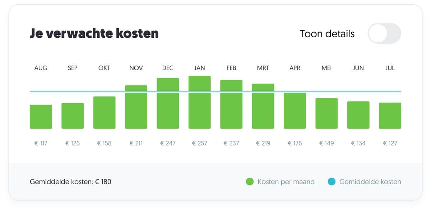Click the blue Gemiddelde kosten legend dot
431x210 pixels.
coord(332,182)
